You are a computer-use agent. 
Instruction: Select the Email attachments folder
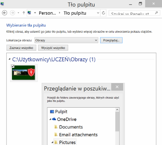(78, 135)
